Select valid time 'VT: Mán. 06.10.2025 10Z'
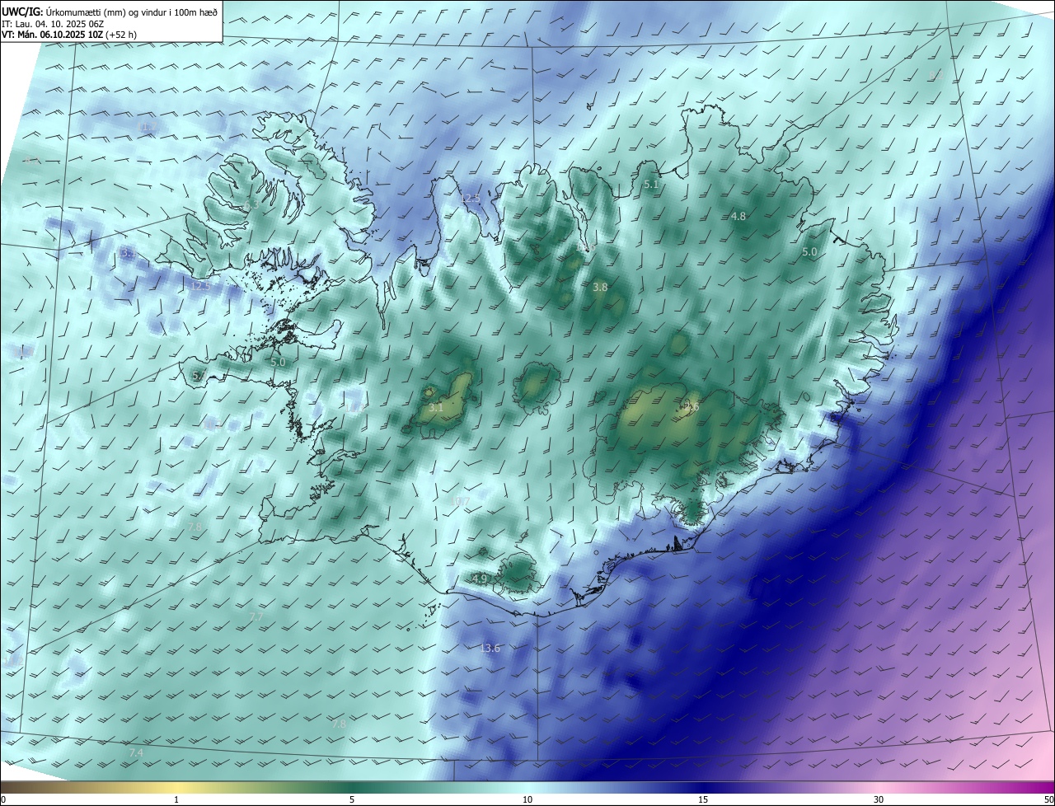Viewport: 1055px width, 806px height. coord(51,35)
